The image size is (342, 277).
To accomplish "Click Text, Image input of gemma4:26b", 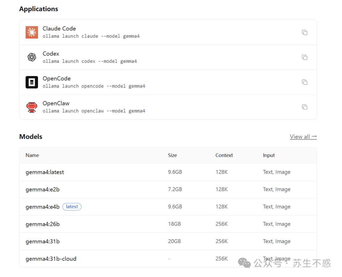I will tap(276, 224).
